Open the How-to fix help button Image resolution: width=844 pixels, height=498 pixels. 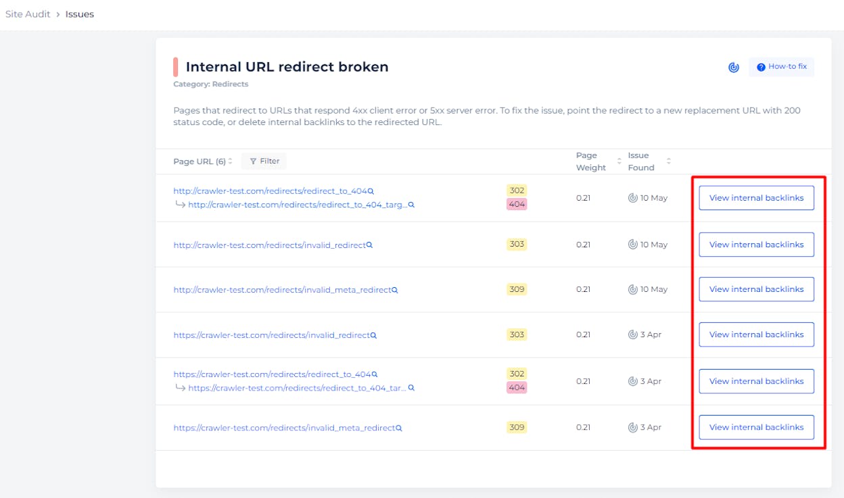[782, 67]
